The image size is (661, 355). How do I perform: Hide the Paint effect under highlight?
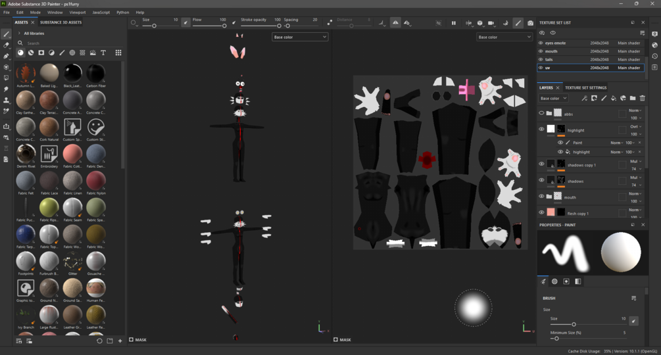tap(560, 143)
